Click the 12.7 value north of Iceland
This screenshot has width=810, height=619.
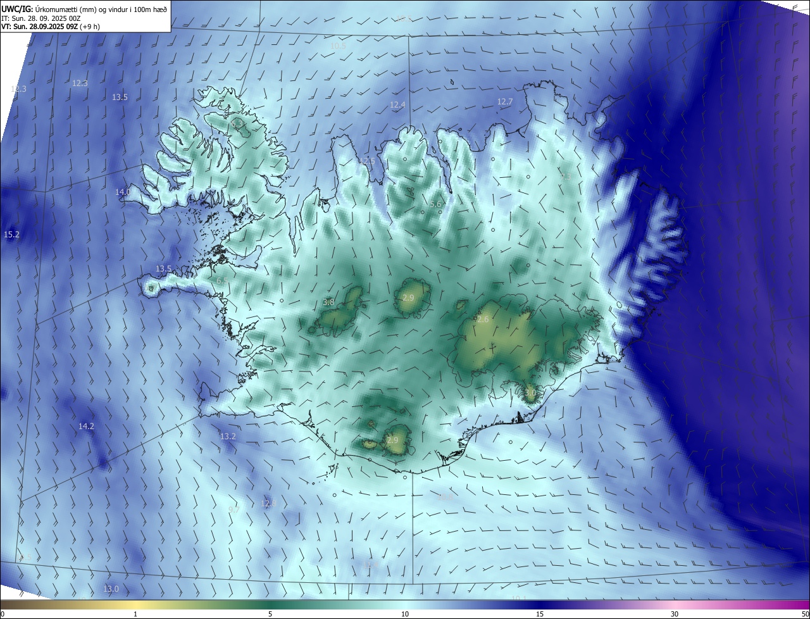point(504,101)
